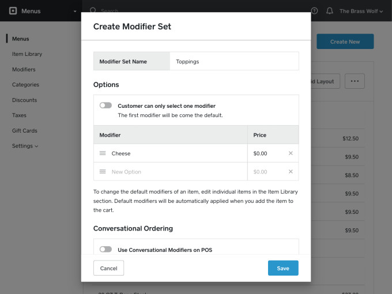The height and width of the screenshot is (294, 392).
Task: Click the New Option name field
Action: tap(176, 172)
